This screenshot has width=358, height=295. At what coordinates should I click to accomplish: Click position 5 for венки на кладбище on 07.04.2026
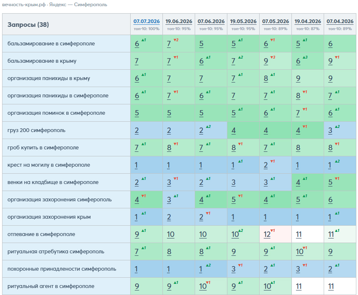tap(330, 182)
